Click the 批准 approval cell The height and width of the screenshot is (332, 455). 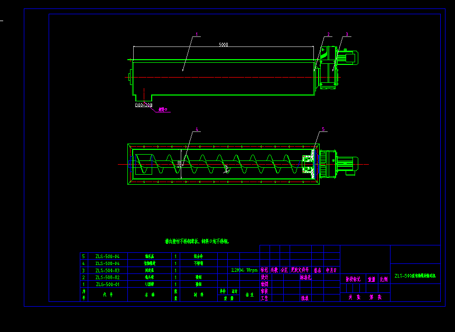click(305, 298)
